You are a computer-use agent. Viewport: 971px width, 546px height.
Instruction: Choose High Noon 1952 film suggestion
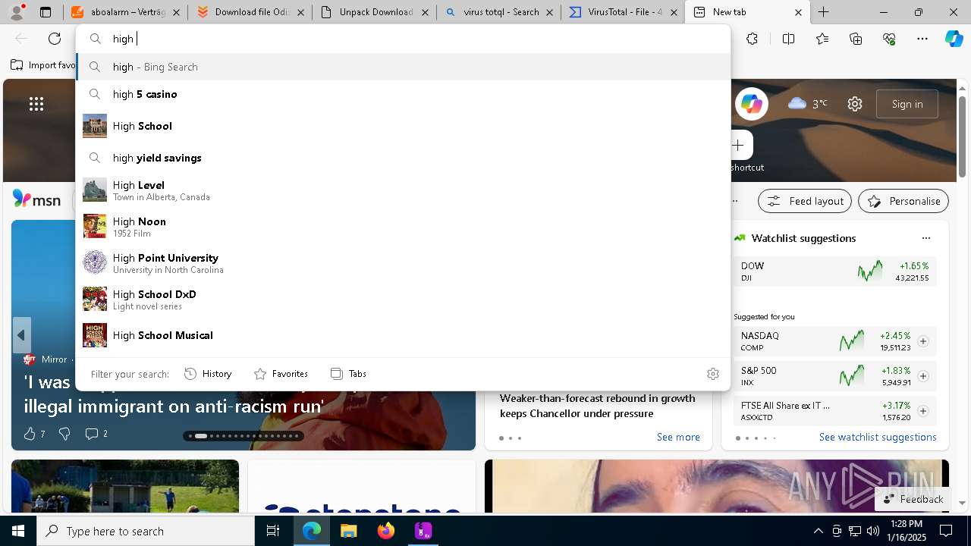[403, 226]
